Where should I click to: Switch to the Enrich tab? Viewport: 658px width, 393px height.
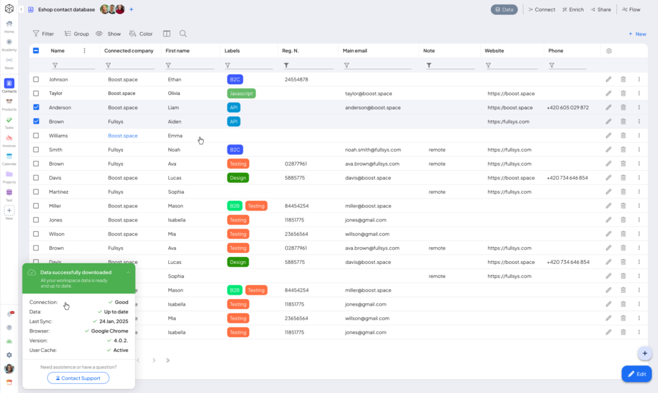click(573, 10)
